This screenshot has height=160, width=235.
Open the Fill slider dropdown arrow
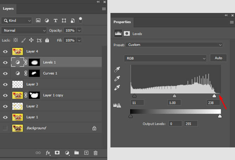click(79, 40)
